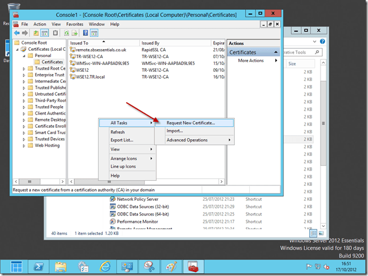Click the Server Manager taskbar icon
The image size is (368, 276).
(82, 266)
